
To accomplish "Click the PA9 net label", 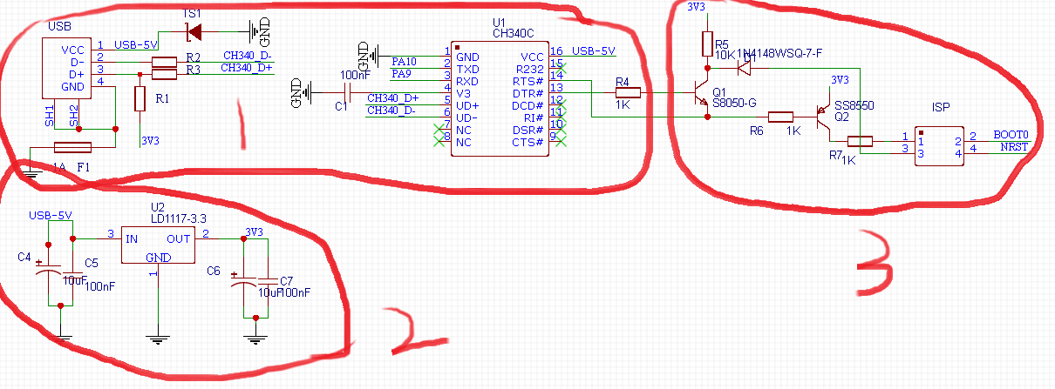I will (400, 73).
